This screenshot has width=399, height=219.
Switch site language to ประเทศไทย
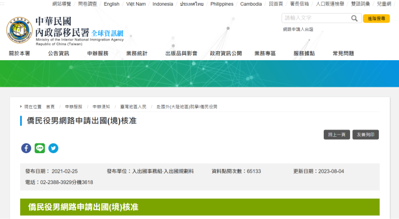tap(192, 4)
